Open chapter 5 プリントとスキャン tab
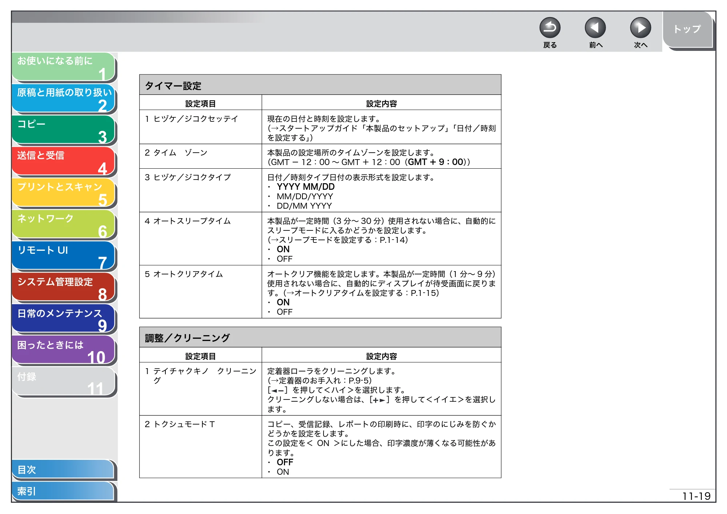This screenshot has height=514, width=727. (64, 193)
